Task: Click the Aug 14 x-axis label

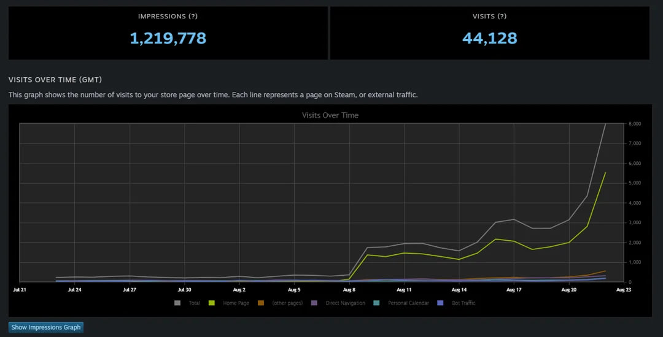Action: 459,290
